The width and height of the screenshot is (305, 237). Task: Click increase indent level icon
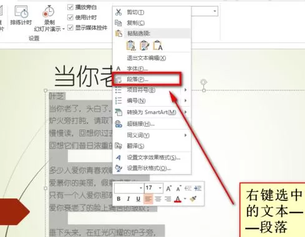point(198,188)
